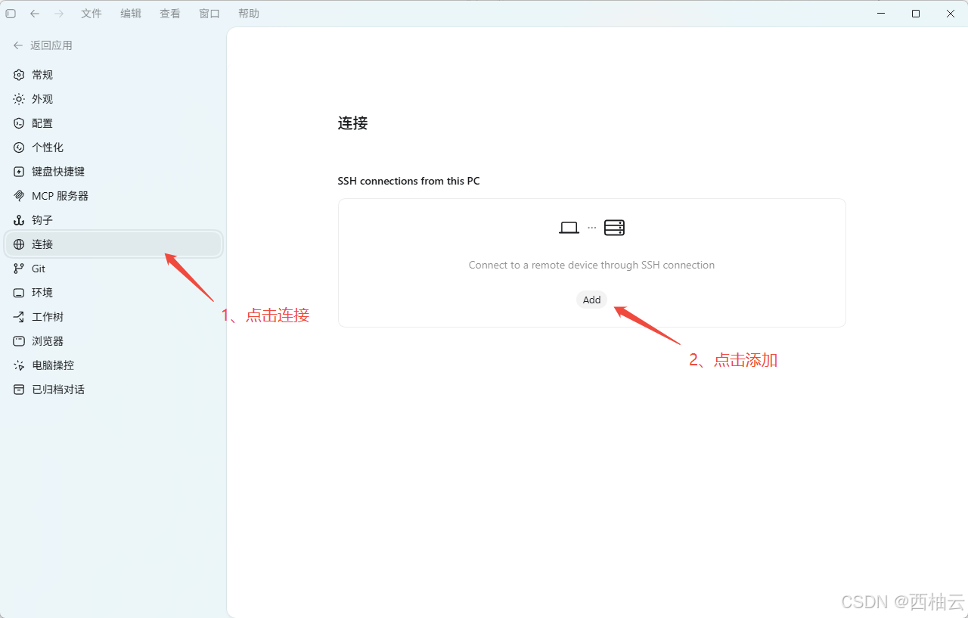
Task: Maximize the window
Action: point(916,14)
